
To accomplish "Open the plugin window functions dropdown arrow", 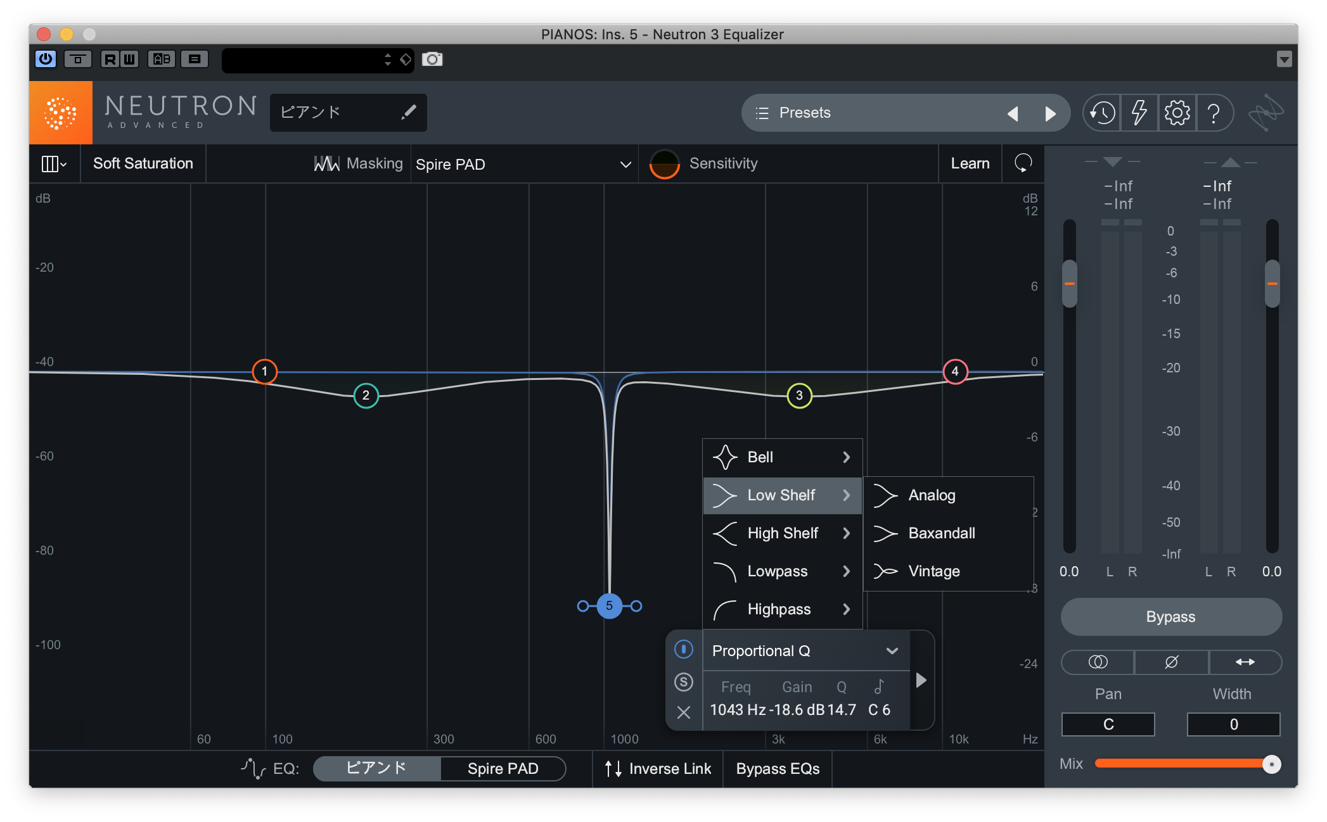I will click(1284, 60).
